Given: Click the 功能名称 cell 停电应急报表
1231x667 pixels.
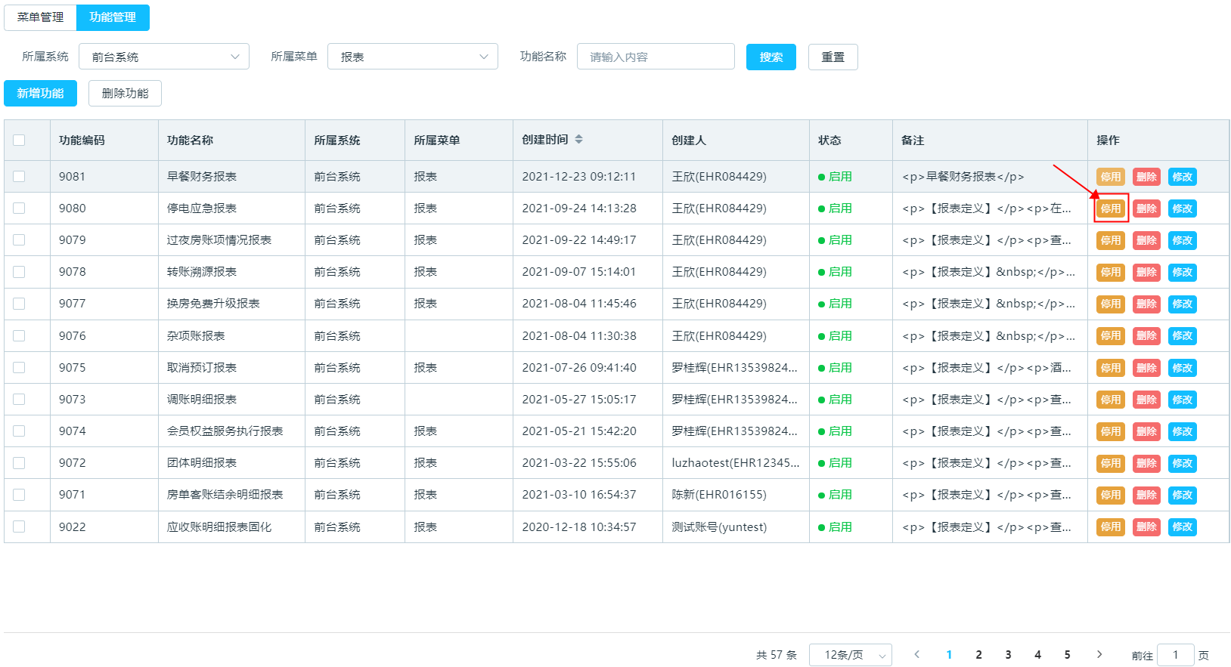Looking at the screenshot, I should click(202, 208).
